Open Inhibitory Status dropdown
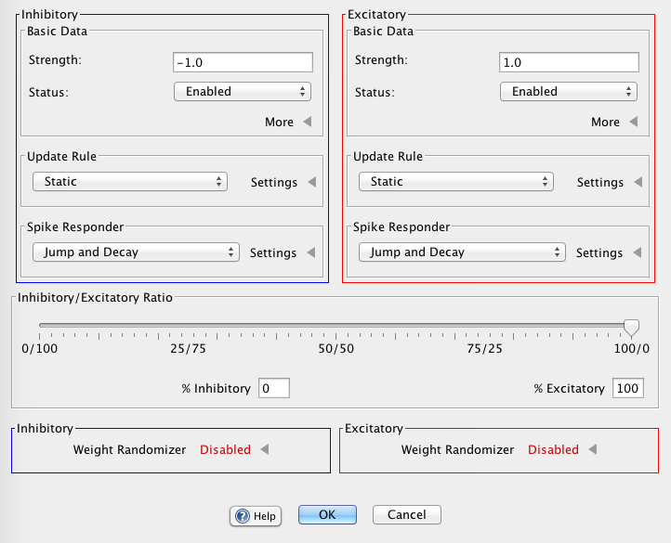671x543 pixels. coord(243,92)
